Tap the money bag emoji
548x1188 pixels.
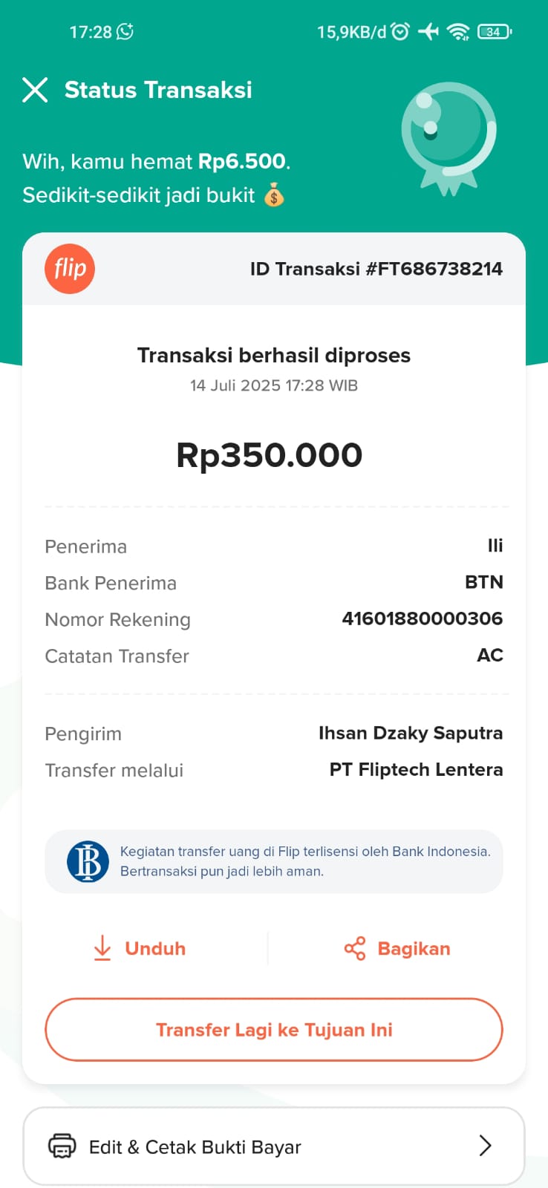click(274, 195)
